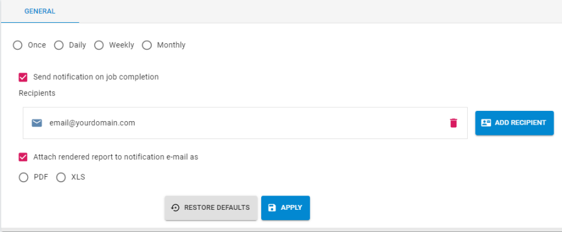Click the Attach rendered report label text
The image size is (562, 232).
(x=116, y=157)
